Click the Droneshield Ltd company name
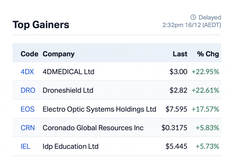The width and height of the screenshot is (231, 157). coord(68,90)
